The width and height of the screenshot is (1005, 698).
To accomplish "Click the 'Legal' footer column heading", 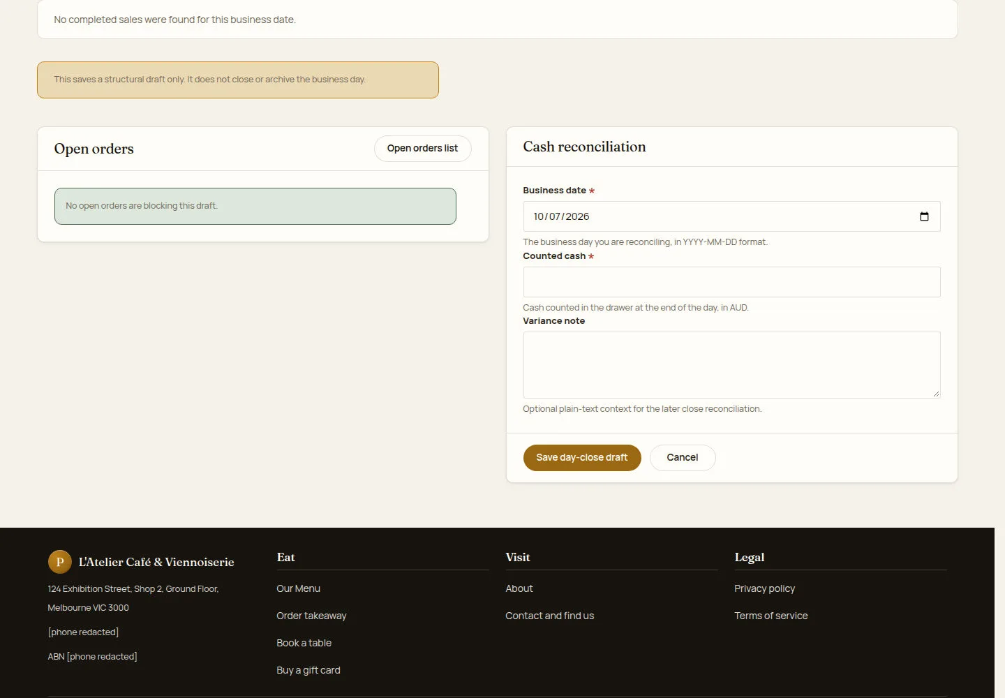I will point(749,557).
